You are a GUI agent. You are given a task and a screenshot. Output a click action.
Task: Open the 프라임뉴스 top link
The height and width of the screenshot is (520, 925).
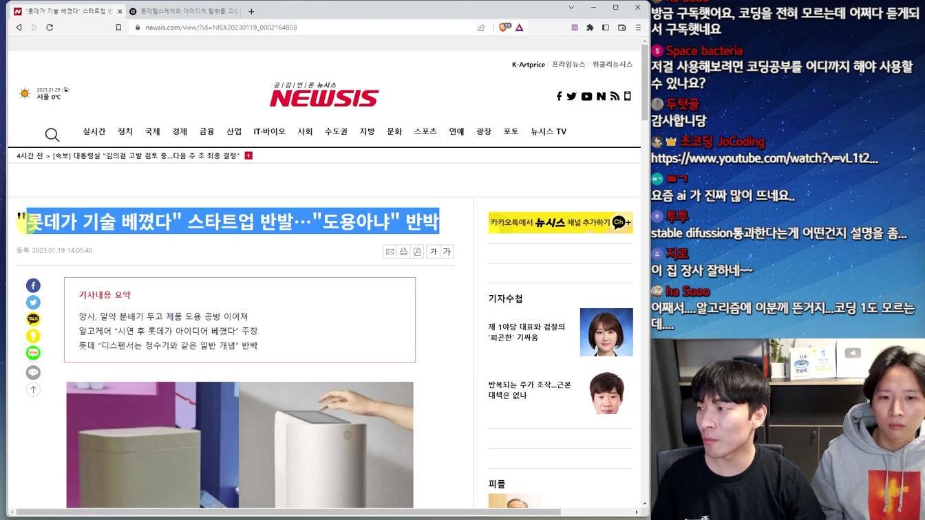(568, 65)
